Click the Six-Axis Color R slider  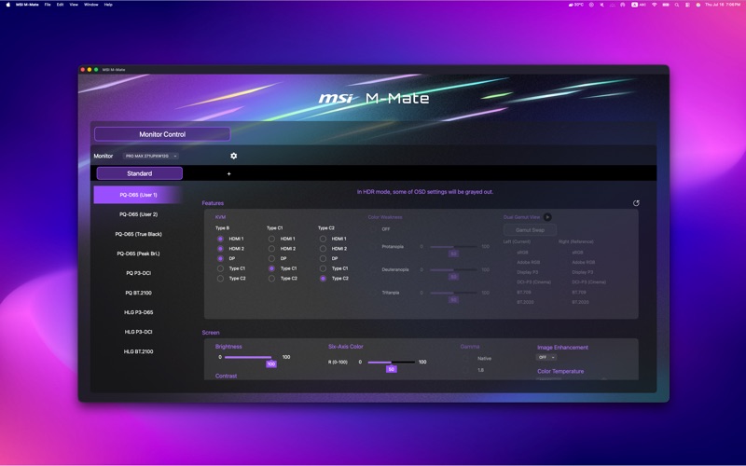(x=391, y=363)
